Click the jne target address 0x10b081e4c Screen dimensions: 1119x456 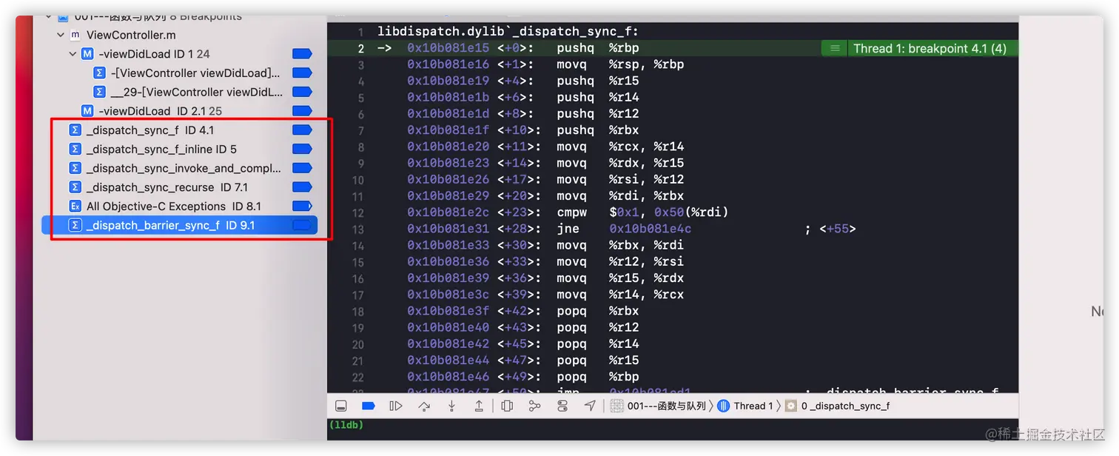[x=650, y=229]
